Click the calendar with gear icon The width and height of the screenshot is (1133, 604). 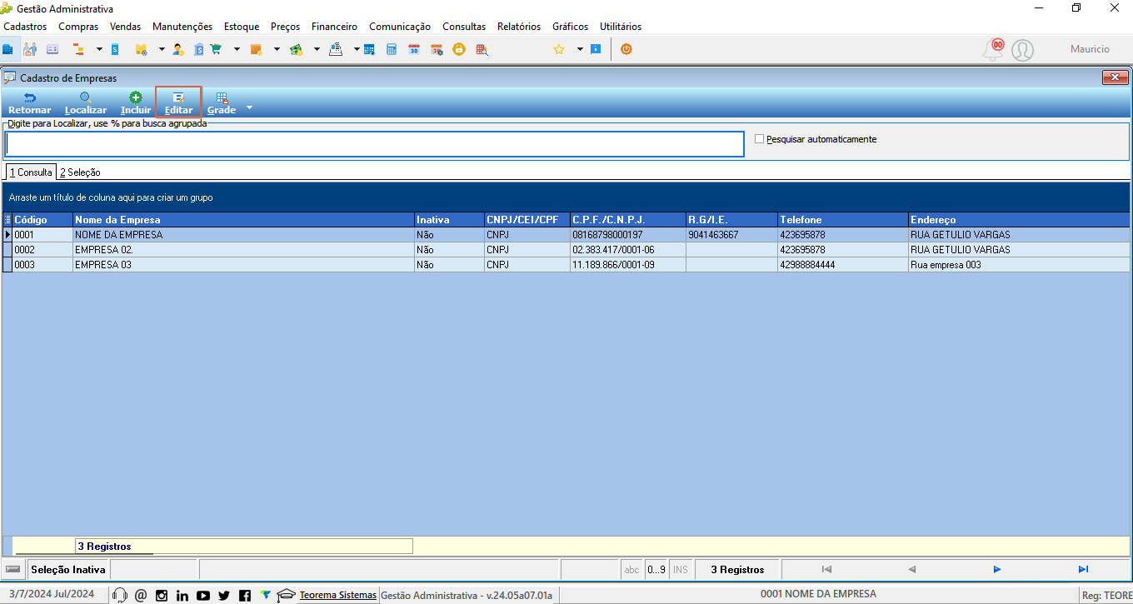tap(437, 50)
